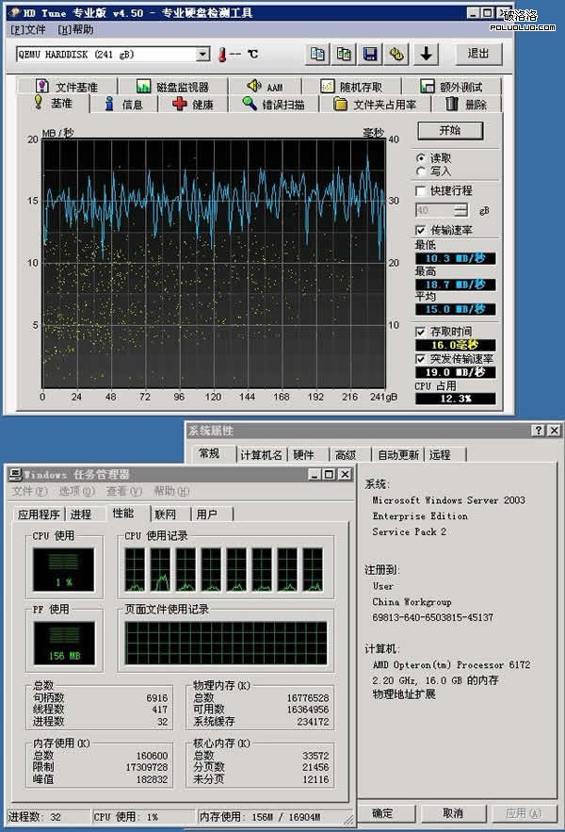Click the copy screenshot toolbar icon

(x=344, y=54)
